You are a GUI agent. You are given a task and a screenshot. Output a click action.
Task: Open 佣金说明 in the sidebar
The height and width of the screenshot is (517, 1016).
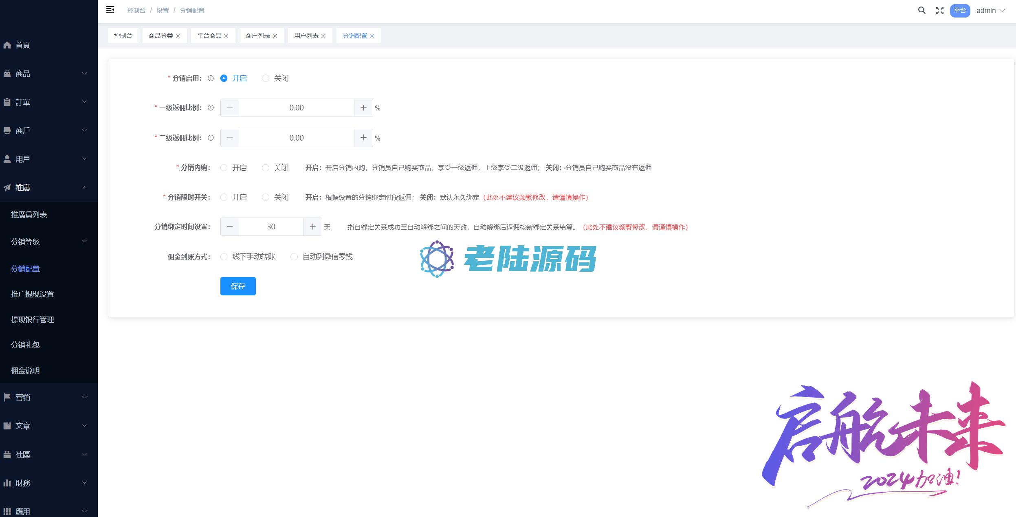(x=25, y=371)
